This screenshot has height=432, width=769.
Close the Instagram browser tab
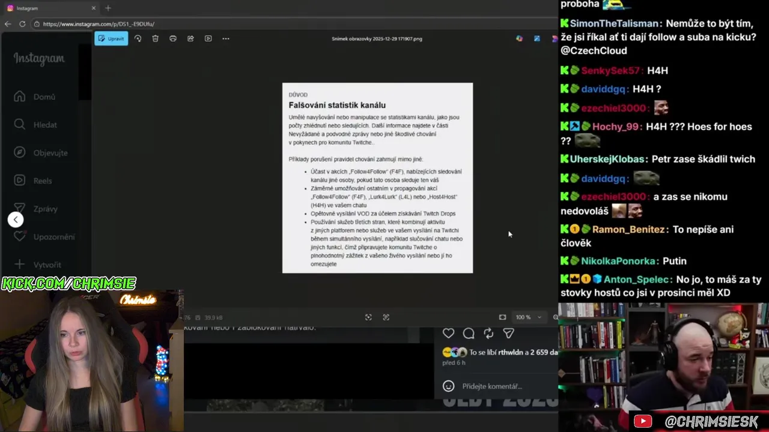coord(94,8)
